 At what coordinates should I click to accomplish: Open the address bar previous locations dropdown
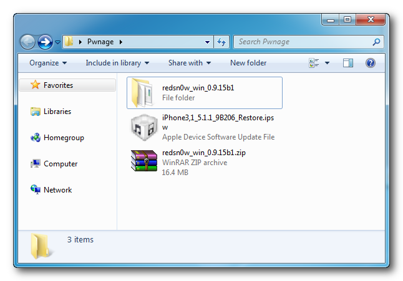[207, 42]
